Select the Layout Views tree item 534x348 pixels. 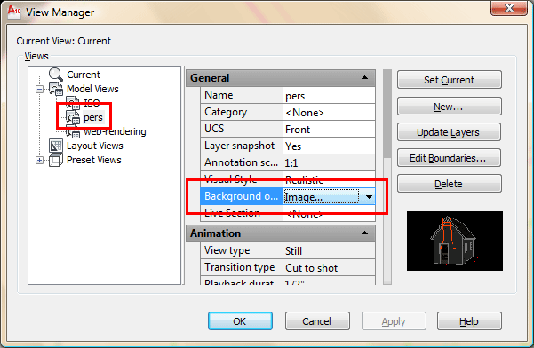point(95,146)
